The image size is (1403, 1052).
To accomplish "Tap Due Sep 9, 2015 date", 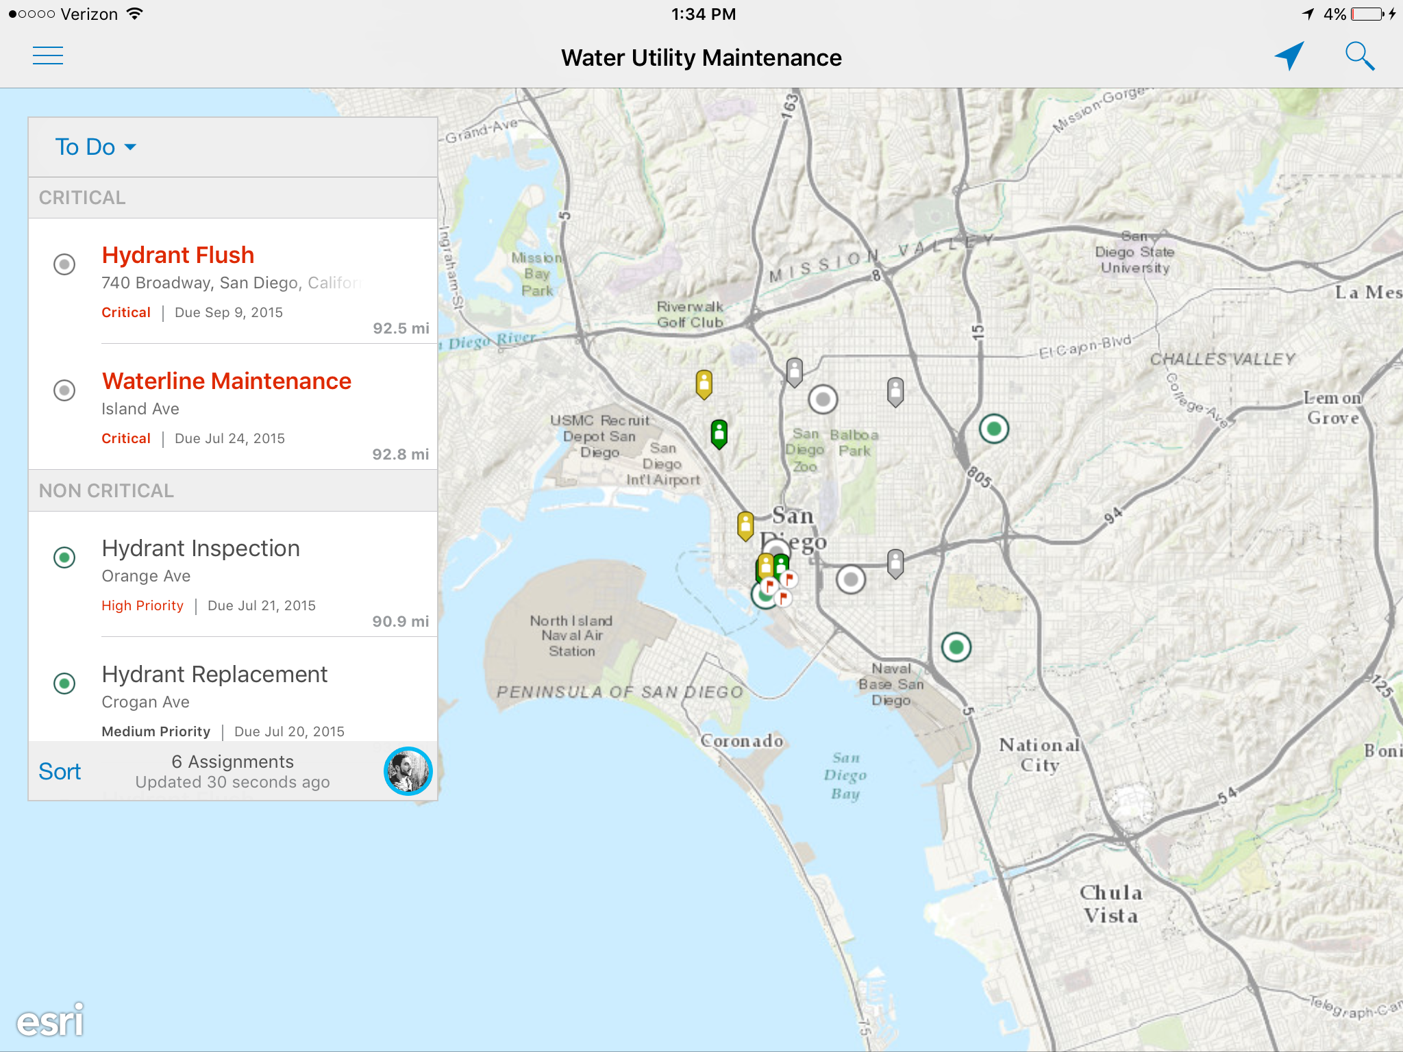I will pos(229,312).
